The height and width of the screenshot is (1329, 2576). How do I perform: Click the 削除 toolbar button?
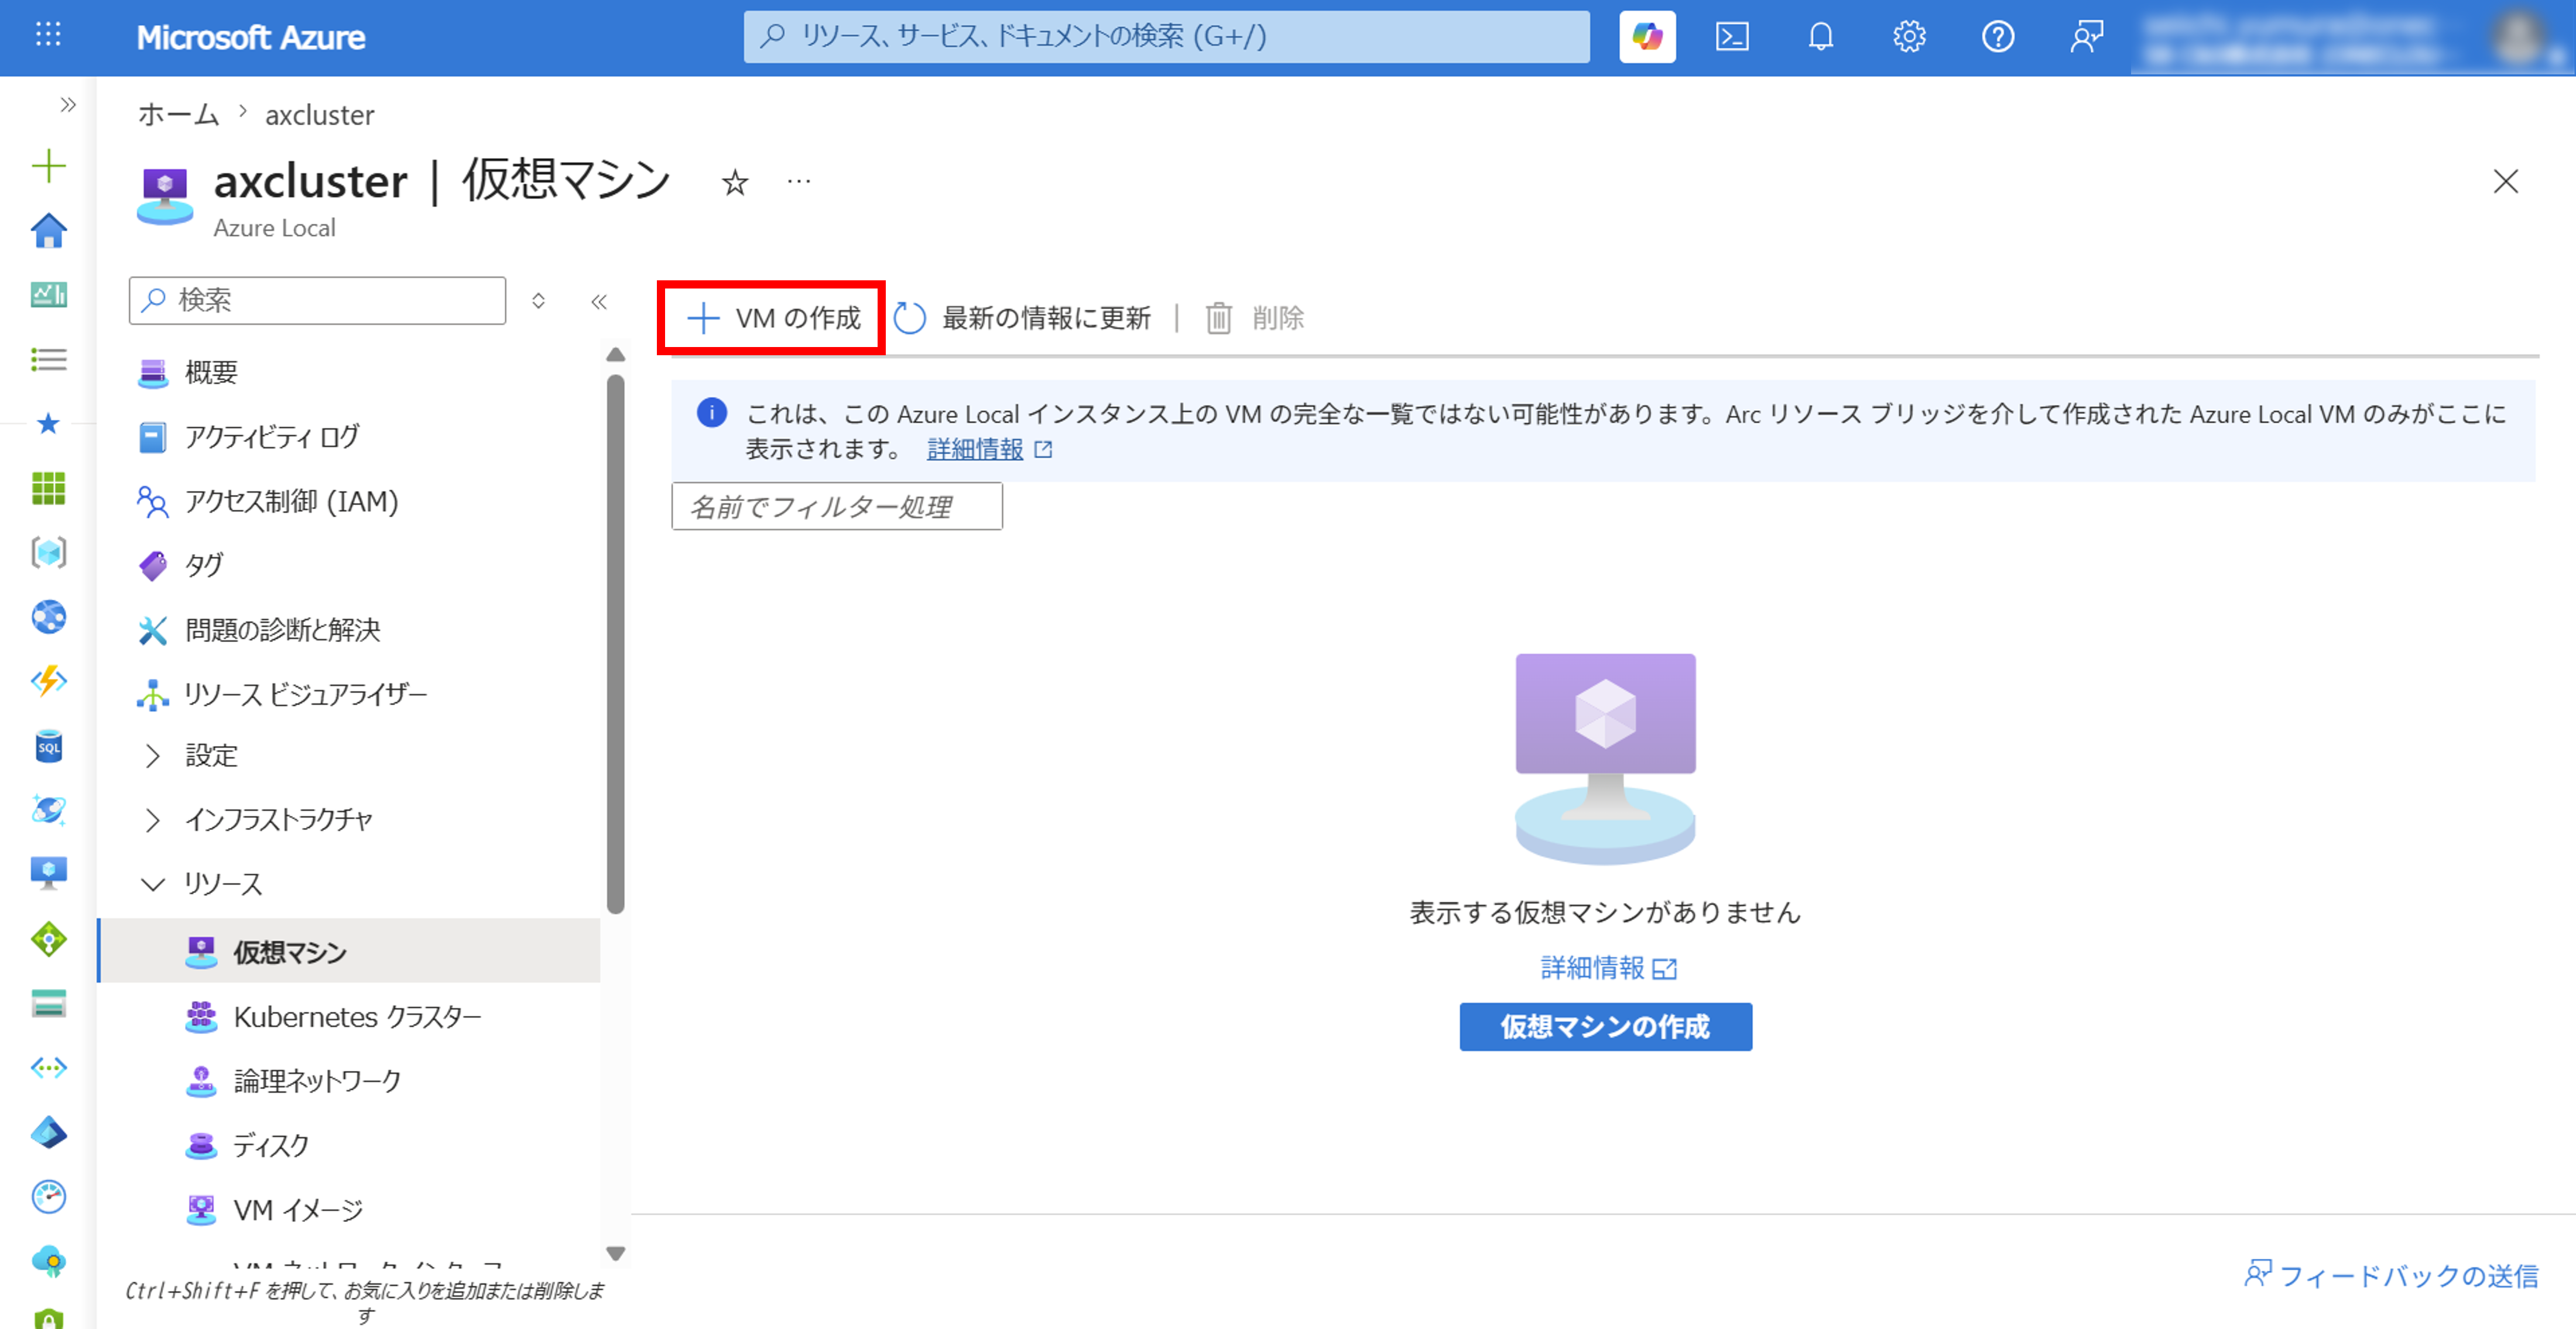[1254, 318]
